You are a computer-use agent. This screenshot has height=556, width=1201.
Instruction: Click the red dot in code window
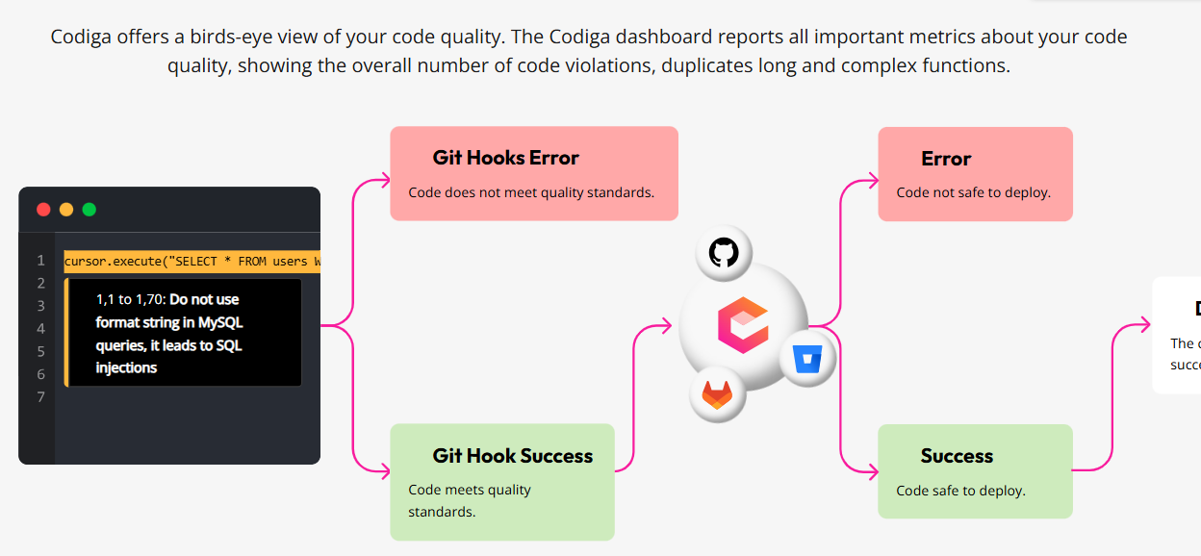coord(43,210)
